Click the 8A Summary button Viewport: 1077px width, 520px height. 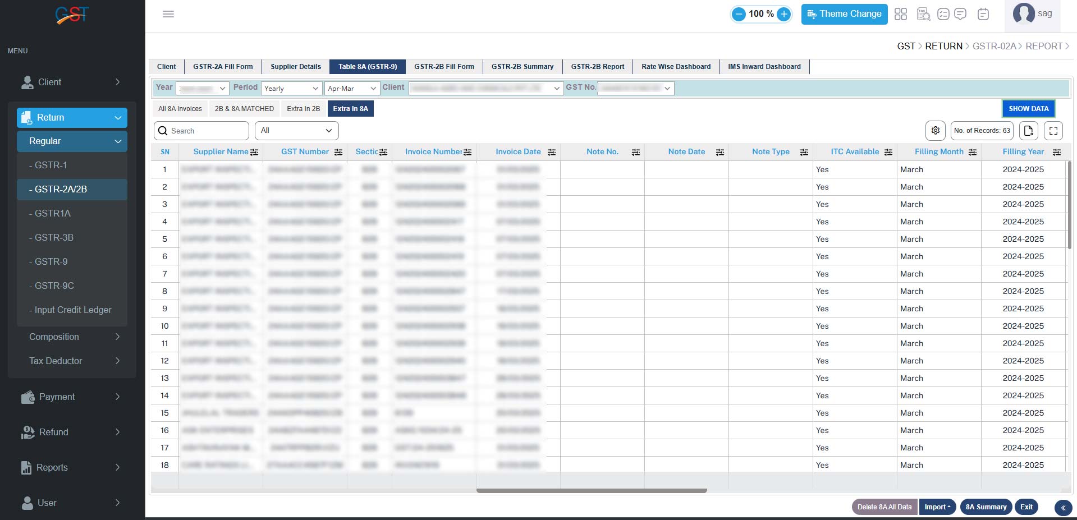[x=986, y=507]
